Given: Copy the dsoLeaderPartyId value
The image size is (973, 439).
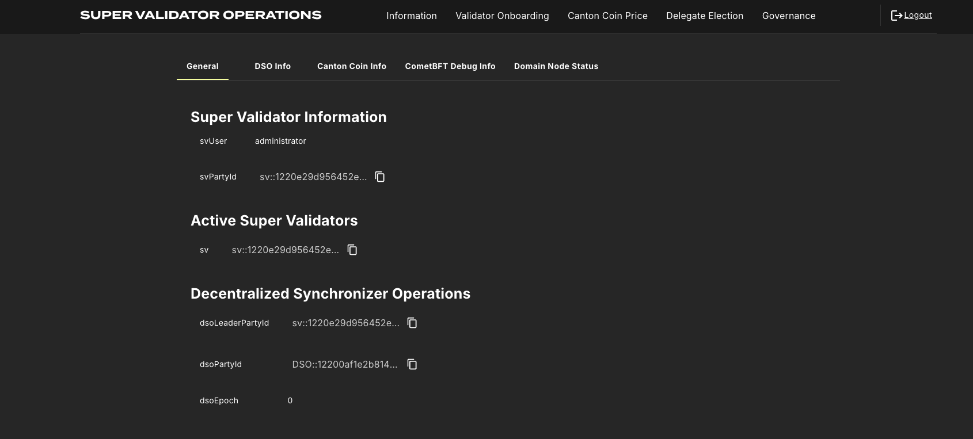Looking at the screenshot, I should click(x=412, y=323).
